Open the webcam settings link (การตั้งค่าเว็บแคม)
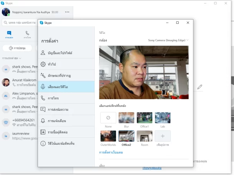 (111, 152)
